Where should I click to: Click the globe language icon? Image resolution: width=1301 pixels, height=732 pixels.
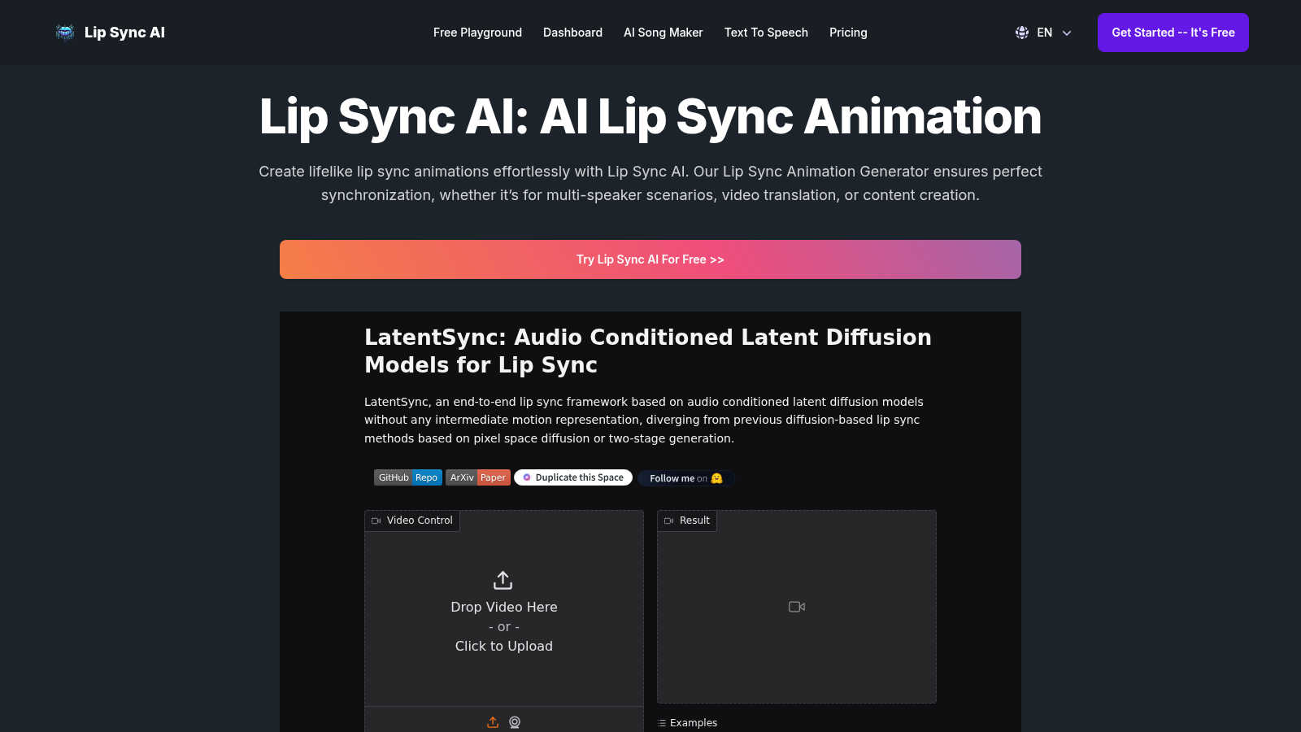pos(1022,33)
